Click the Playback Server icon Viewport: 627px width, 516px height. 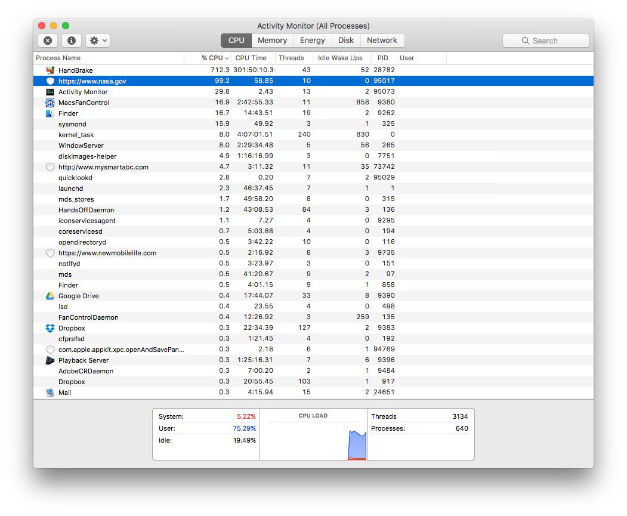coord(50,360)
